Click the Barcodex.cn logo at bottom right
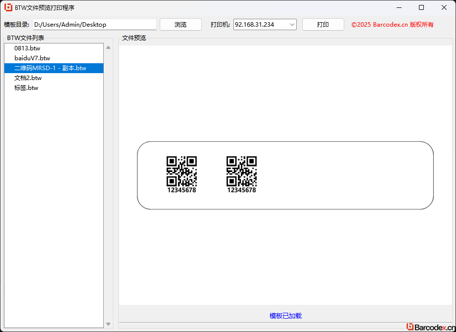Viewport: 456px width, 332px height. 431,327
